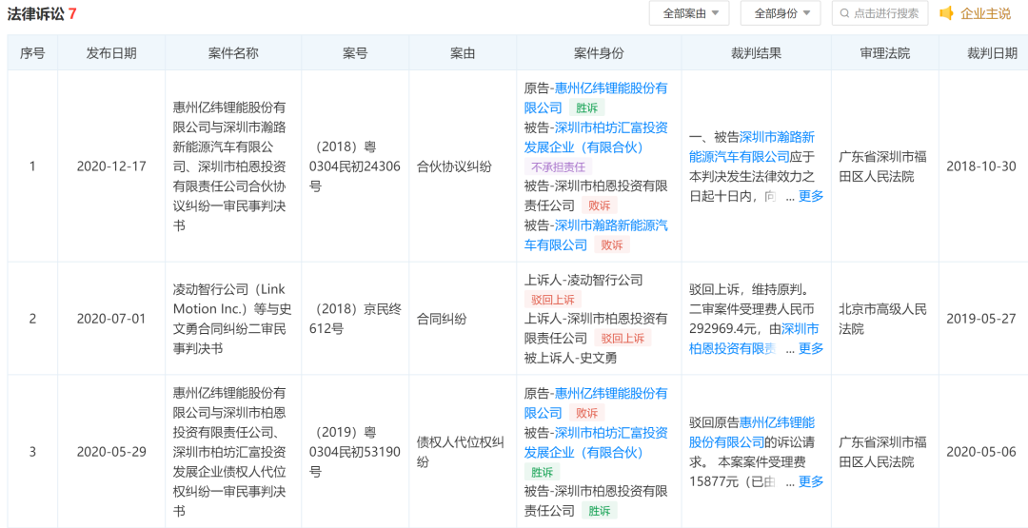Expand 更多 in row 3 judgment result
1028x528 pixels.
811,481
